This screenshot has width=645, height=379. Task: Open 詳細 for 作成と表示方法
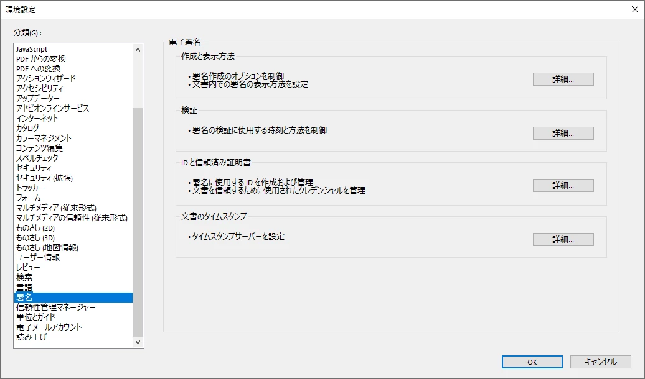[563, 80]
